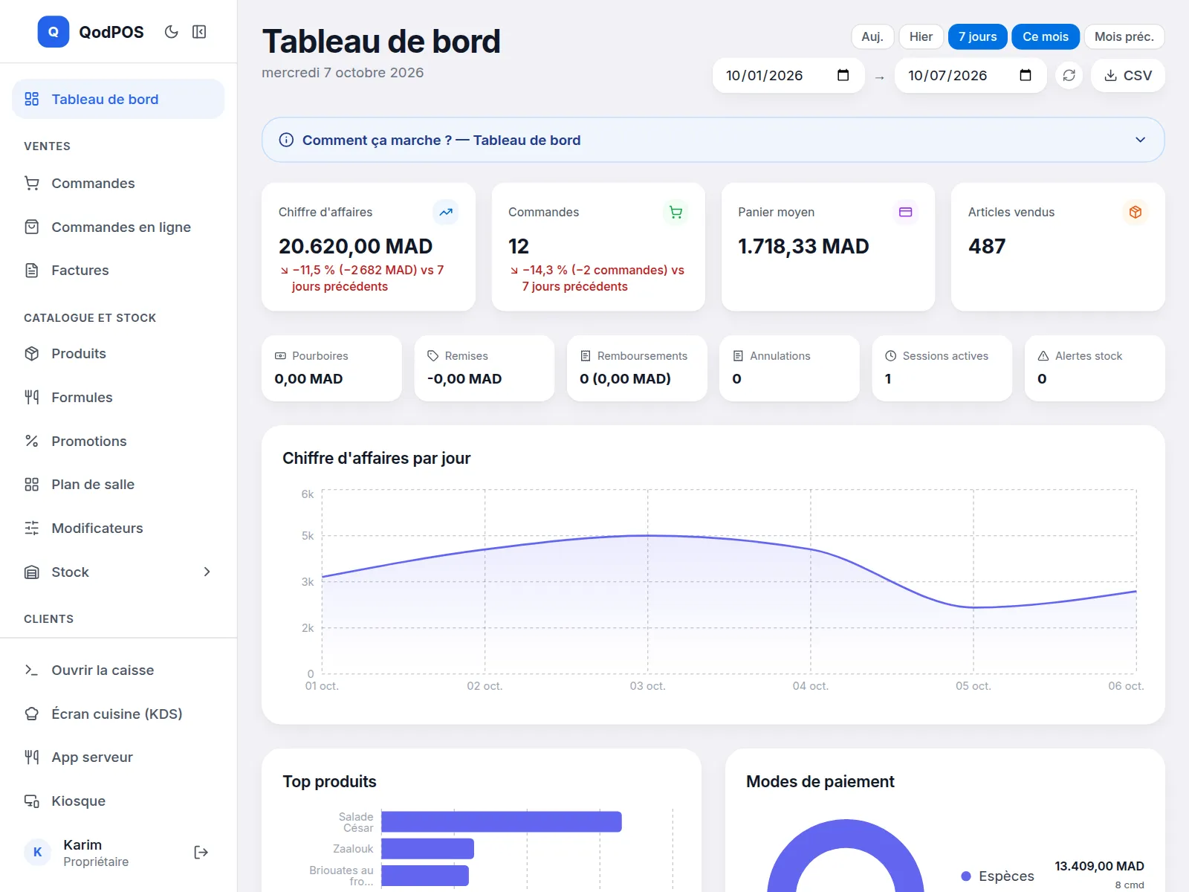
Task: Click the Sessions actives clock icon
Action: pos(890,356)
